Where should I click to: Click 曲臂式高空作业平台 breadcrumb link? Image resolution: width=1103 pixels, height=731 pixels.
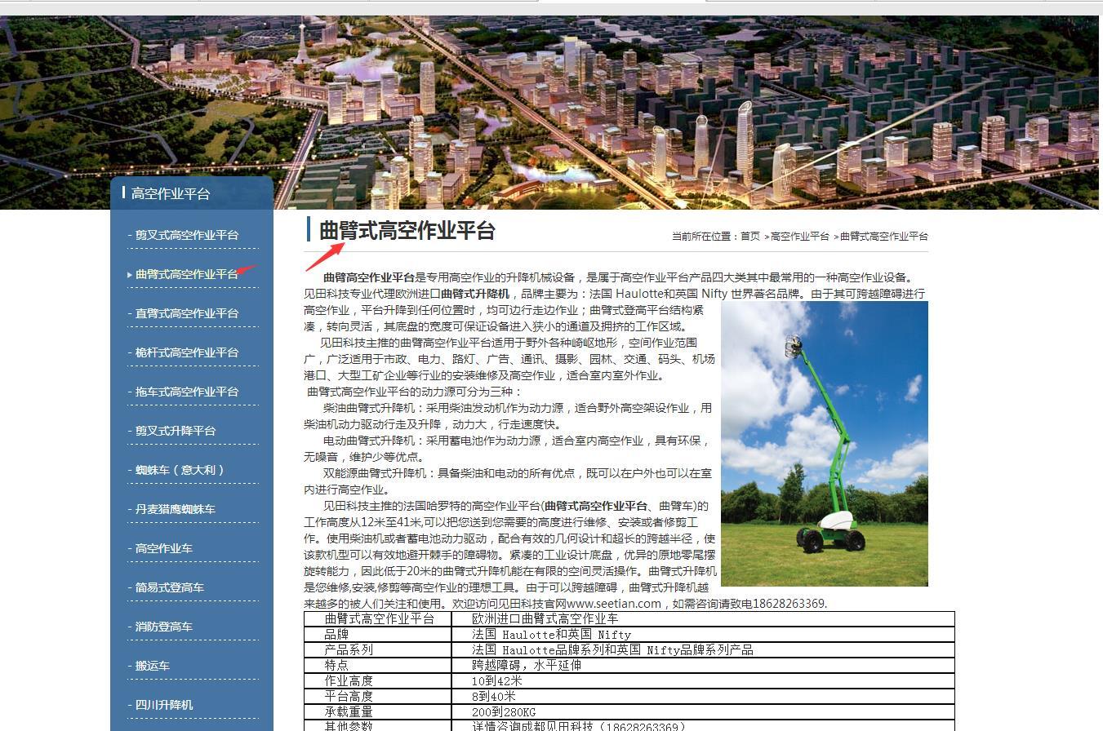(884, 237)
